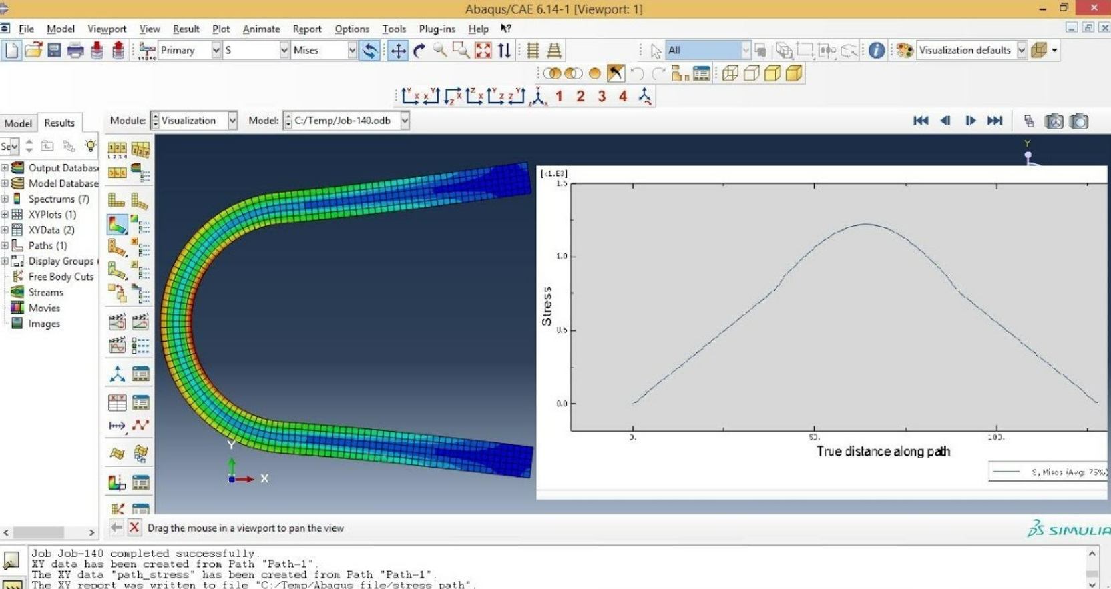This screenshot has height=589, width=1111.
Task: Open the Result menu
Action: click(186, 29)
